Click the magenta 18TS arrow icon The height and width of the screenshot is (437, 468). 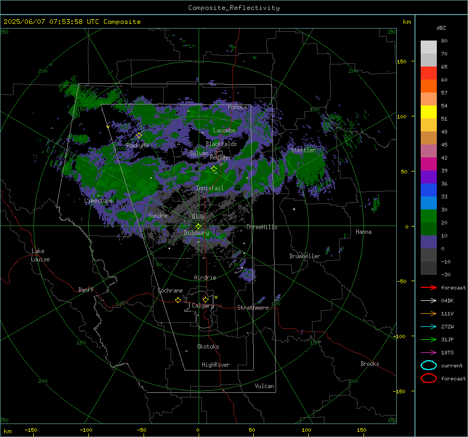[x=428, y=353]
